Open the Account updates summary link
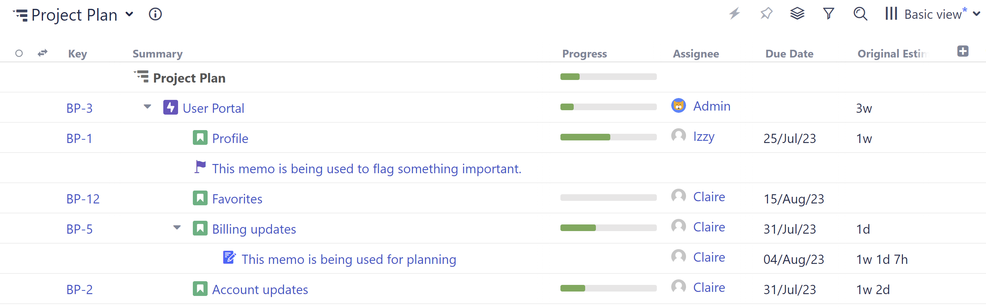986x307 pixels. (x=260, y=290)
